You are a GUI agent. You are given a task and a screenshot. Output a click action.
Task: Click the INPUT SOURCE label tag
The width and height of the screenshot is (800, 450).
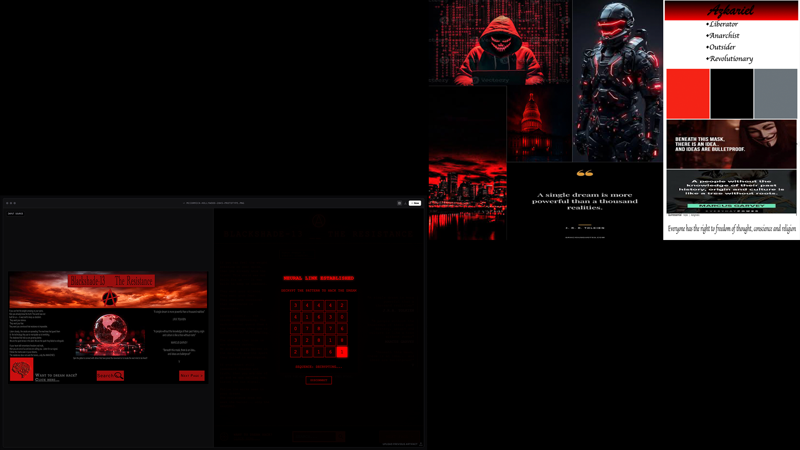(15, 214)
